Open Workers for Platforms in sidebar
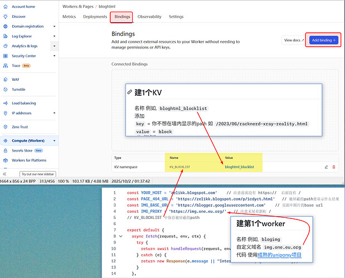 29,160
